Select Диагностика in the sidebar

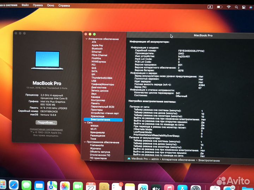pos(99,87)
